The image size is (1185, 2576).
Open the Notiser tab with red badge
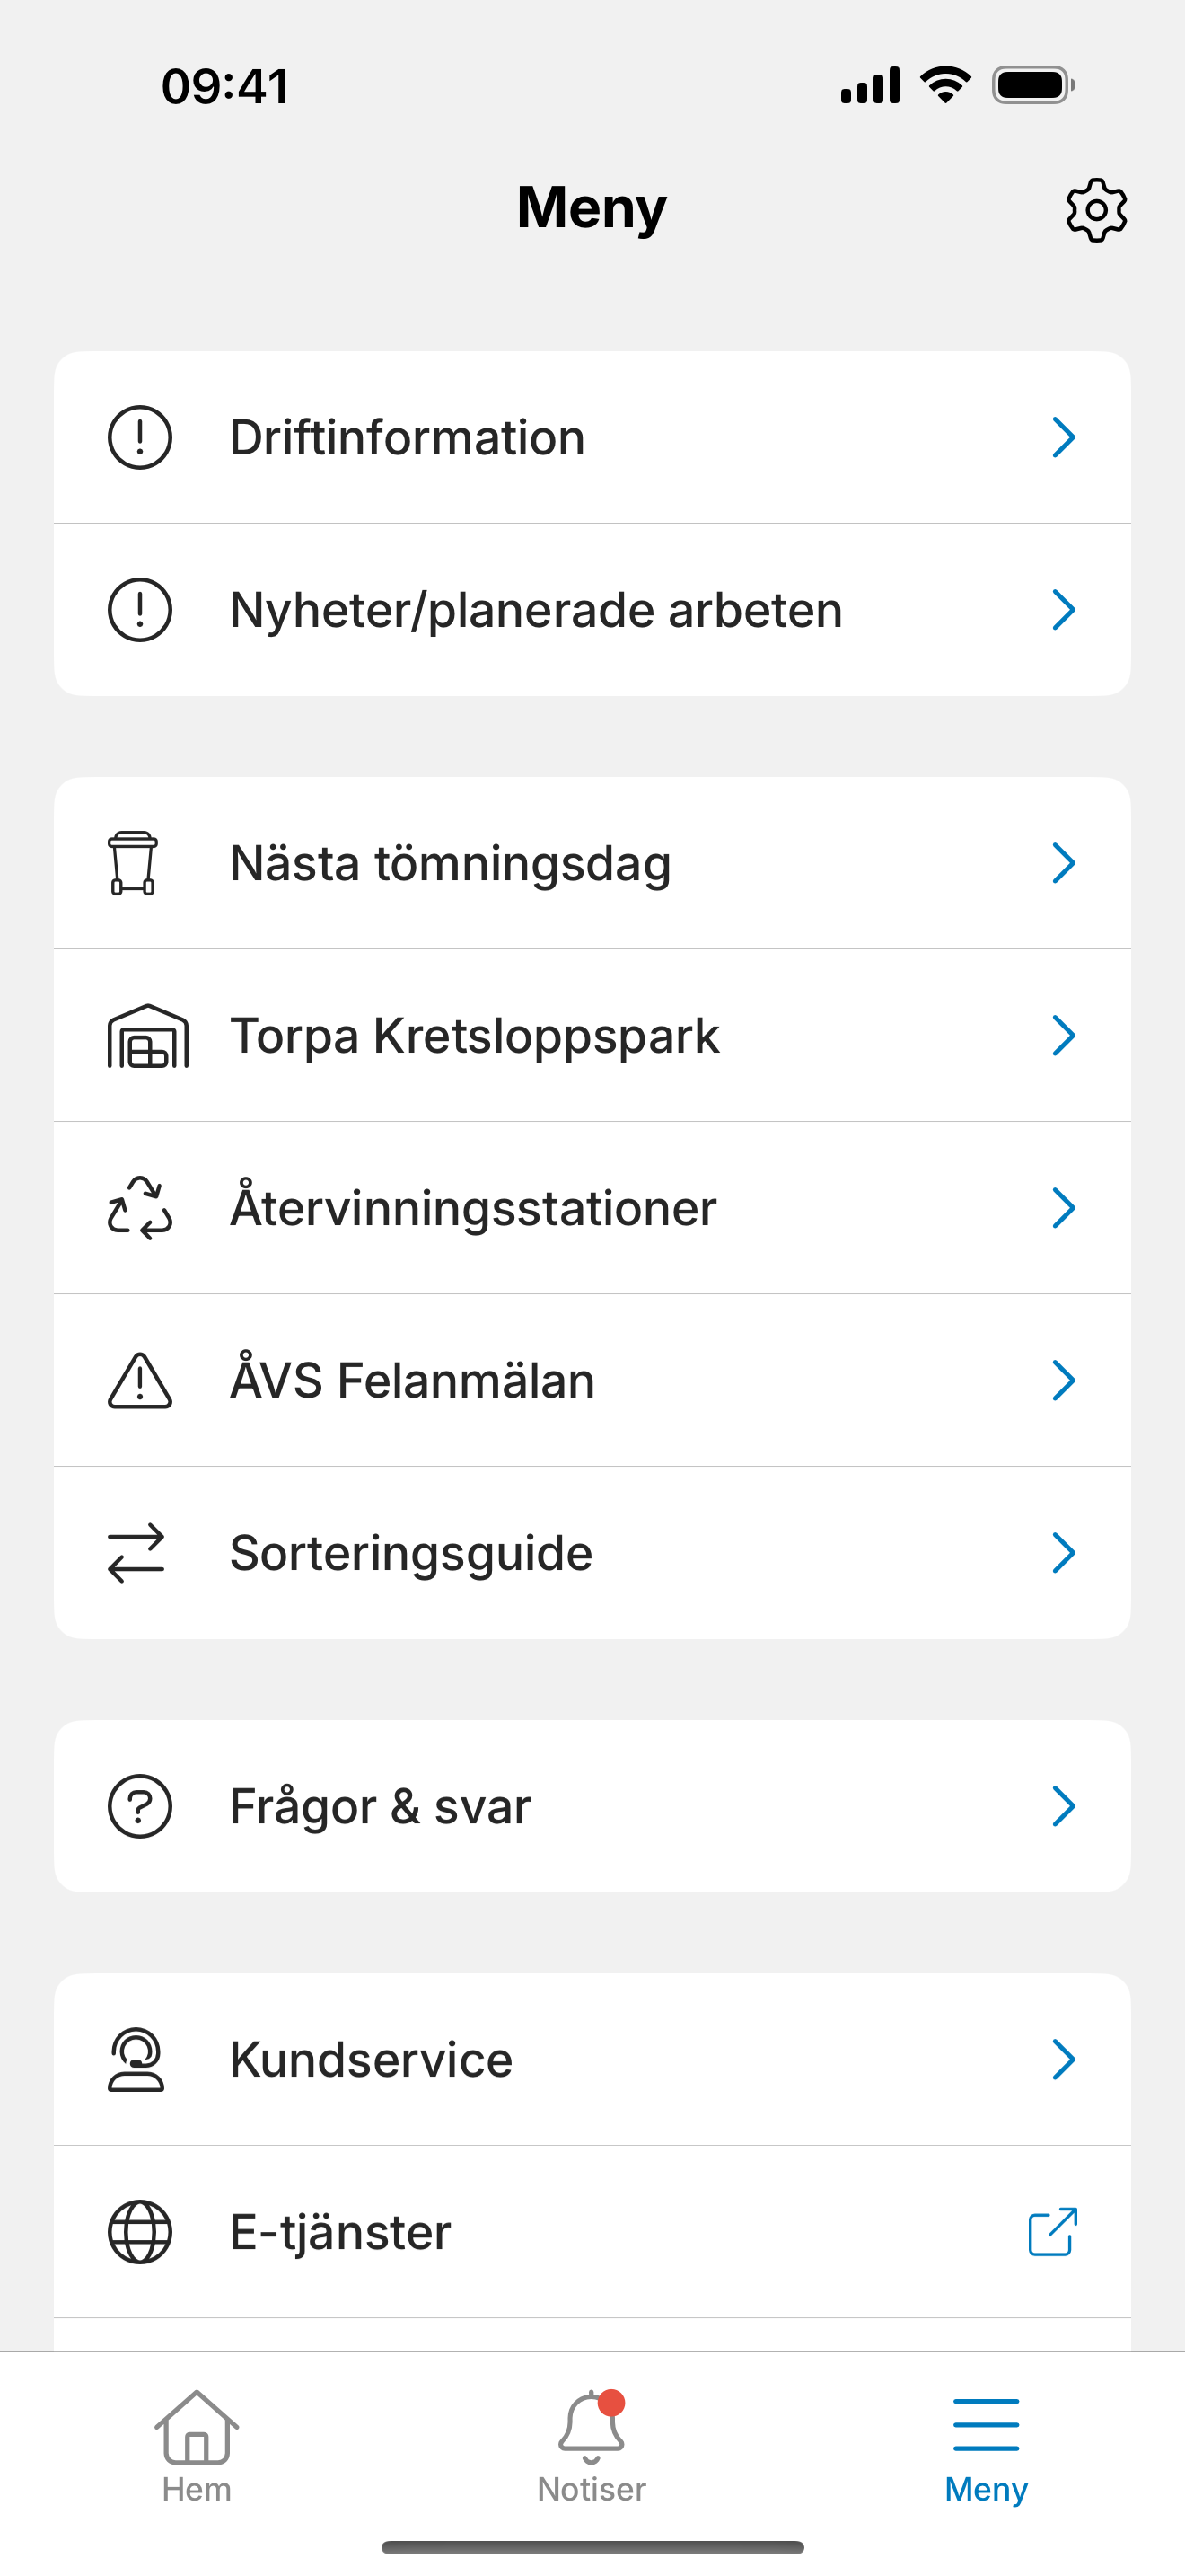click(x=592, y=2446)
